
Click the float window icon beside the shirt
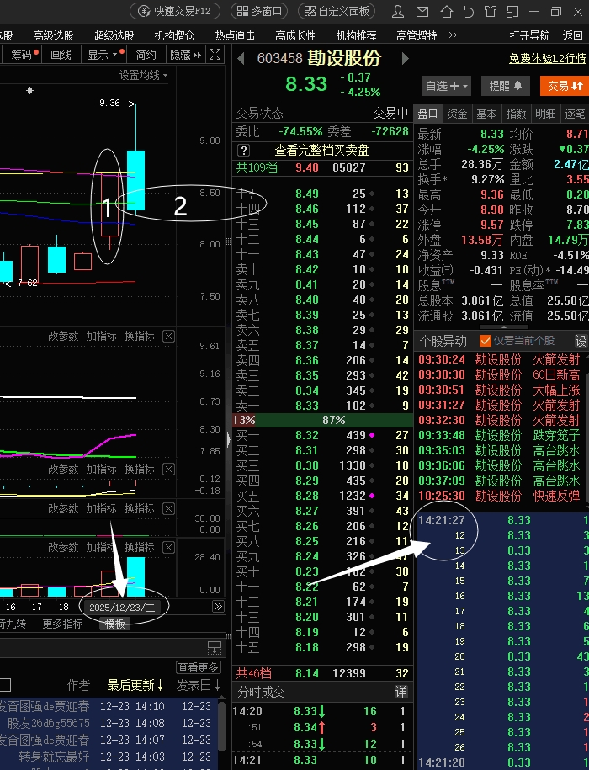click(x=512, y=11)
